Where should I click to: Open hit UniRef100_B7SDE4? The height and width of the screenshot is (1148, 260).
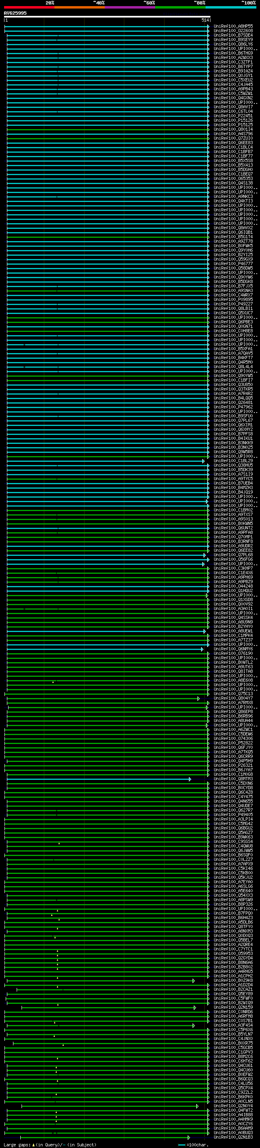pos(233,35)
